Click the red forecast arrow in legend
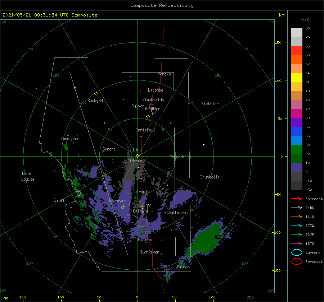Screen dimensions: 324x302 [x=297, y=199]
